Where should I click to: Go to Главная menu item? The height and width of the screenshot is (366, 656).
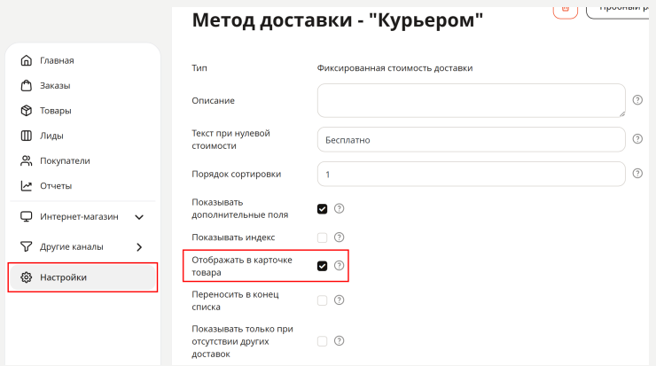[82, 60]
